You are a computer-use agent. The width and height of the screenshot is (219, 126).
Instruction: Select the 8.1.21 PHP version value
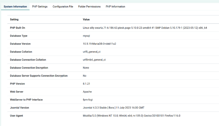point(86,84)
